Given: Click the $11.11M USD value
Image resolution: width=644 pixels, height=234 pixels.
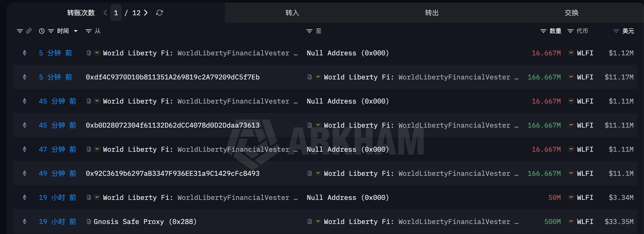Looking at the screenshot, I should (619, 125).
